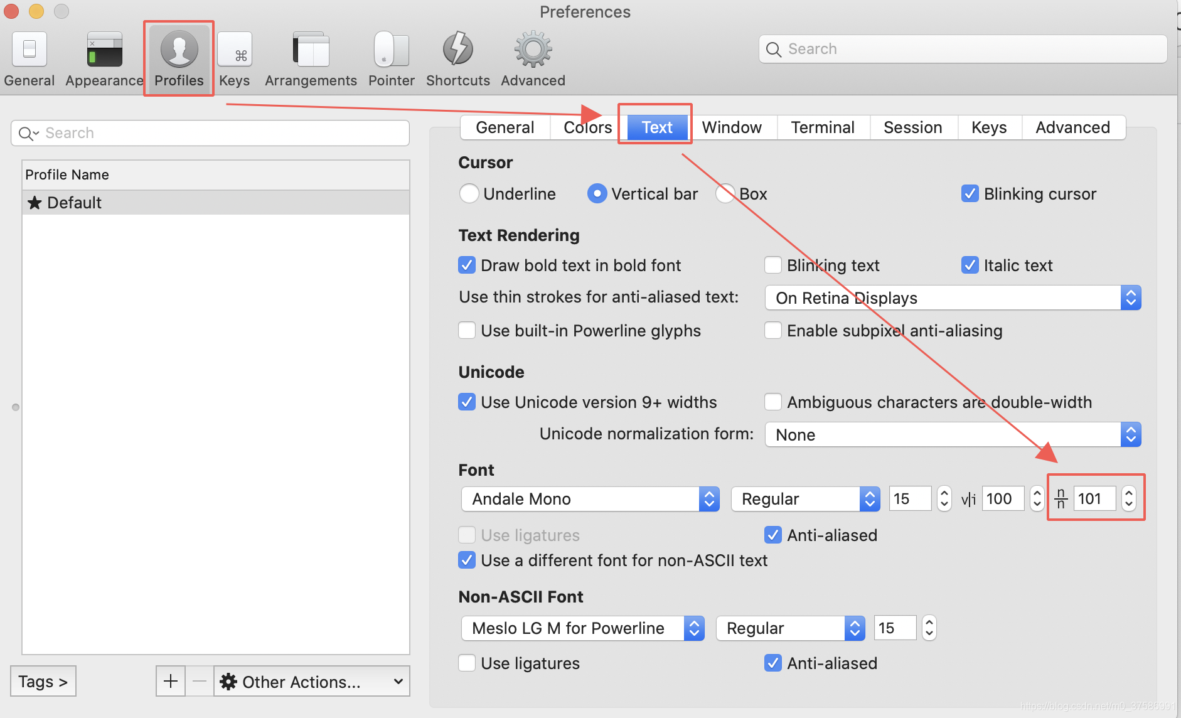Select the Profiles toolbar icon
This screenshot has height=718, width=1181.
point(179,49)
